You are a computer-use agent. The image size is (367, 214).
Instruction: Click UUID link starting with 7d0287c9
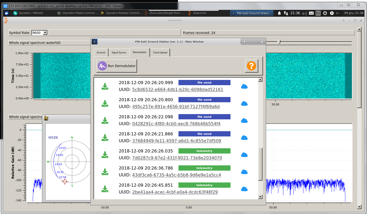click(x=177, y=158)
